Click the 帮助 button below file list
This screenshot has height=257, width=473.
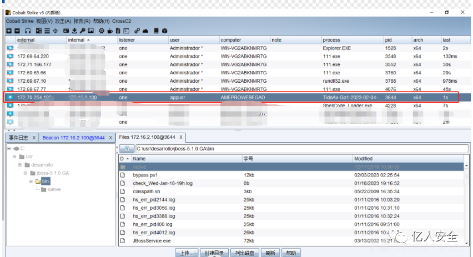pyautogui.click(x=291, y=253)
